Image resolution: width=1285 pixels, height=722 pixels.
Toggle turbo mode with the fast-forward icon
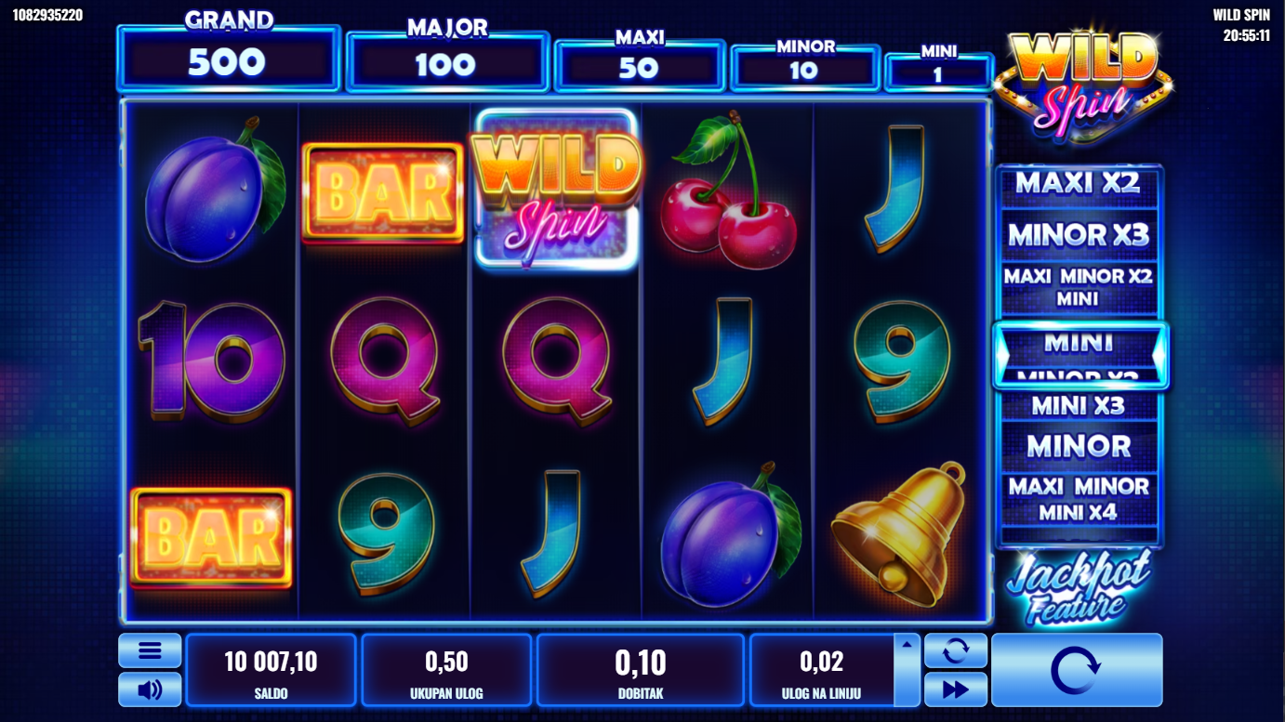(x=956, y=689)
